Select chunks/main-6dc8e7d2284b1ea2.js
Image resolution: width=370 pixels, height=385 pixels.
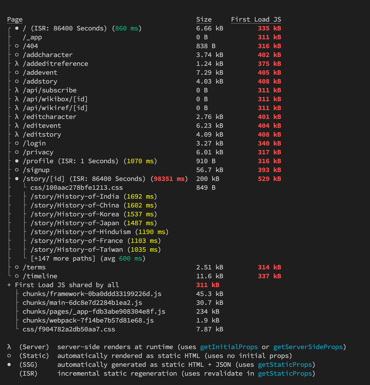tap(82, 302)
